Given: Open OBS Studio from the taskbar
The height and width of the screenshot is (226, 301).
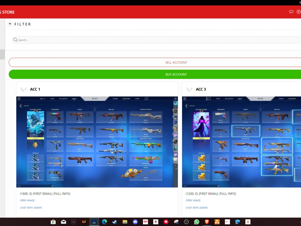Looking at the screenshot, I should tap(186, 222).
